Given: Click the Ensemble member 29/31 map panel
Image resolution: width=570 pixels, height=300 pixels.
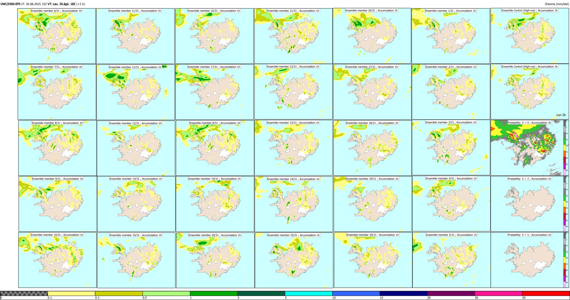Looking at the screenshot, I should point(373,204).
